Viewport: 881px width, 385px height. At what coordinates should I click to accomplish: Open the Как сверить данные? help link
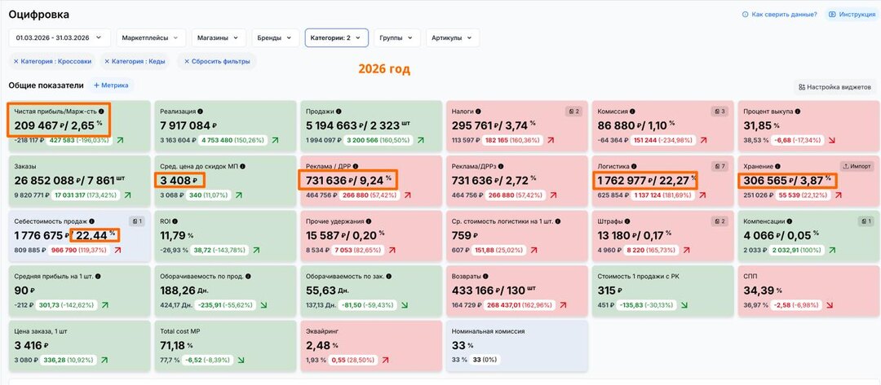[x=779, y=14]
